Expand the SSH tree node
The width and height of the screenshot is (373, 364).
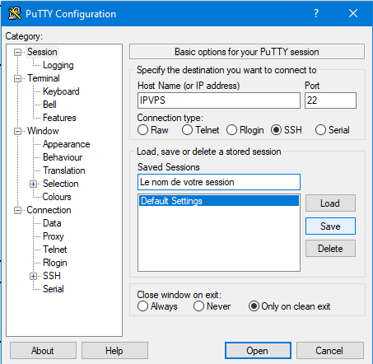click(33, 276)
